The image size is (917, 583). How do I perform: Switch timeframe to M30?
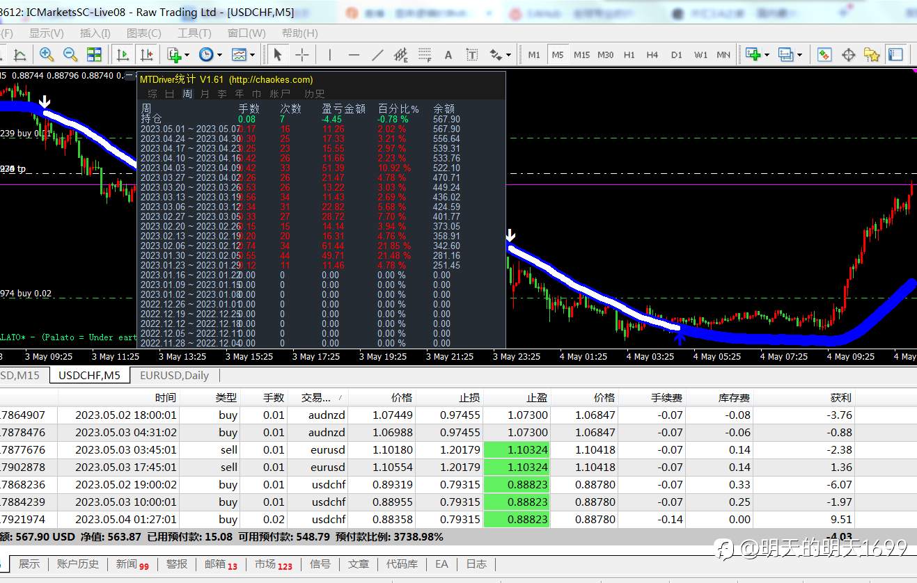606,54
